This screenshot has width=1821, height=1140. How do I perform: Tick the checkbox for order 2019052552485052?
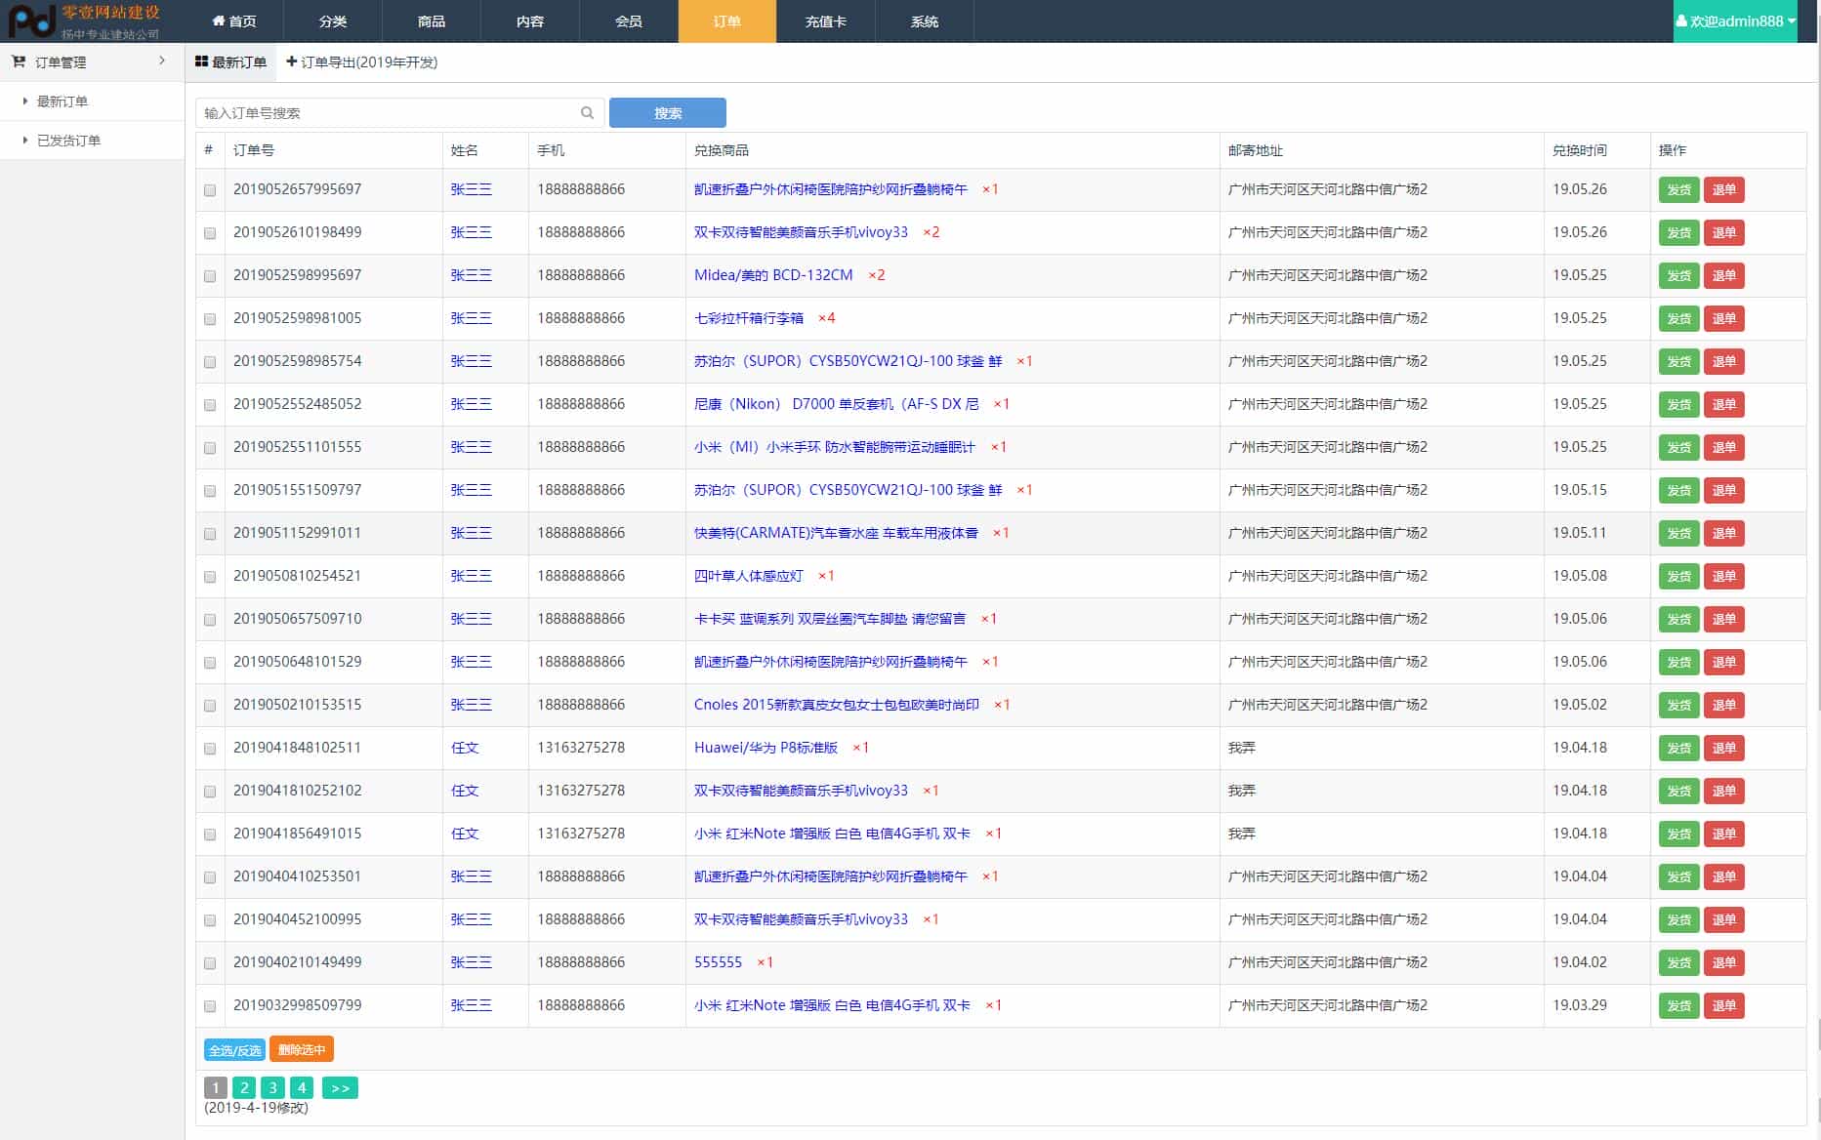pos(210,405)
